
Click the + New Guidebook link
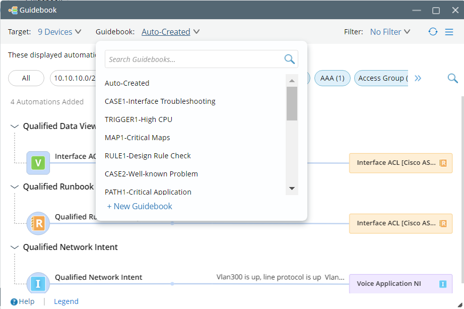(140, 206)
